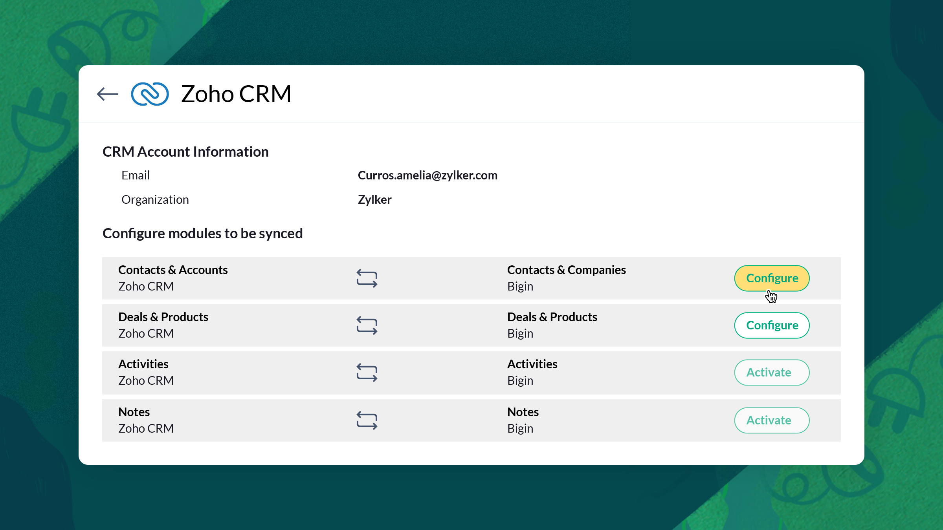This screenshot has width=943, height=530.
Task: Activate the Notes module sync
Action: (772, 420)
